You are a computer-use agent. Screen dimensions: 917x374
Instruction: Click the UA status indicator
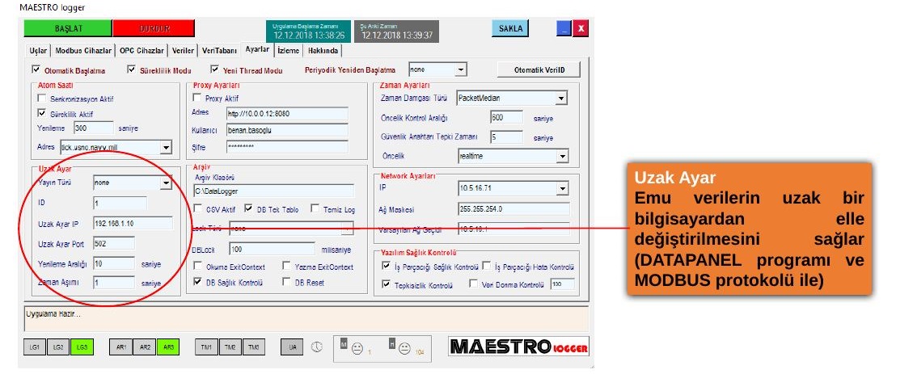(293, 347)
